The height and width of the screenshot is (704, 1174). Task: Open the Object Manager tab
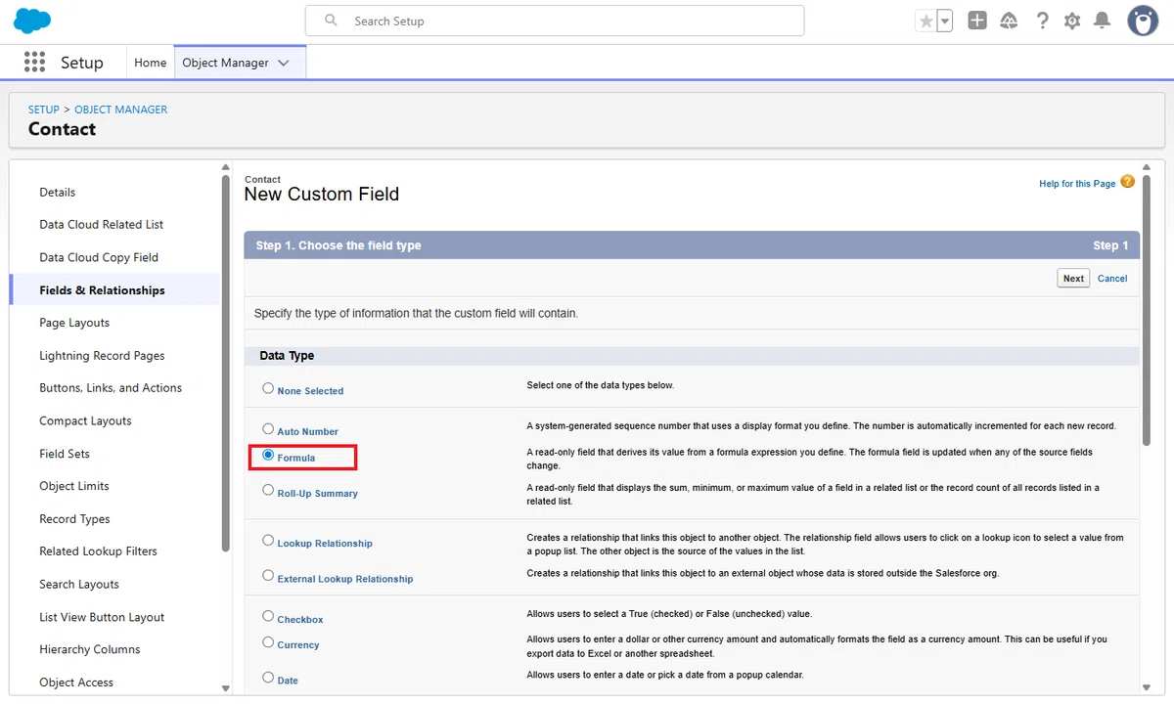pos(225,63)
